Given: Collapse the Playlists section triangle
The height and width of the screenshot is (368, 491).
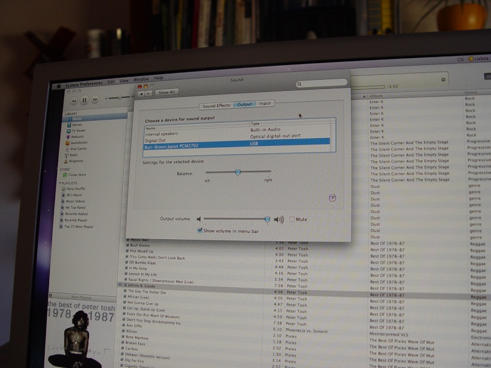Looking at the screenshot, I should (60, 183).
